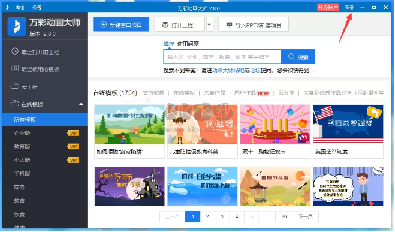Click the 登录 link at top right

click(349, 8)
